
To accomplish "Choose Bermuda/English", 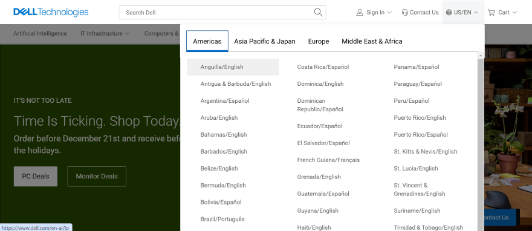I will 223,186.
